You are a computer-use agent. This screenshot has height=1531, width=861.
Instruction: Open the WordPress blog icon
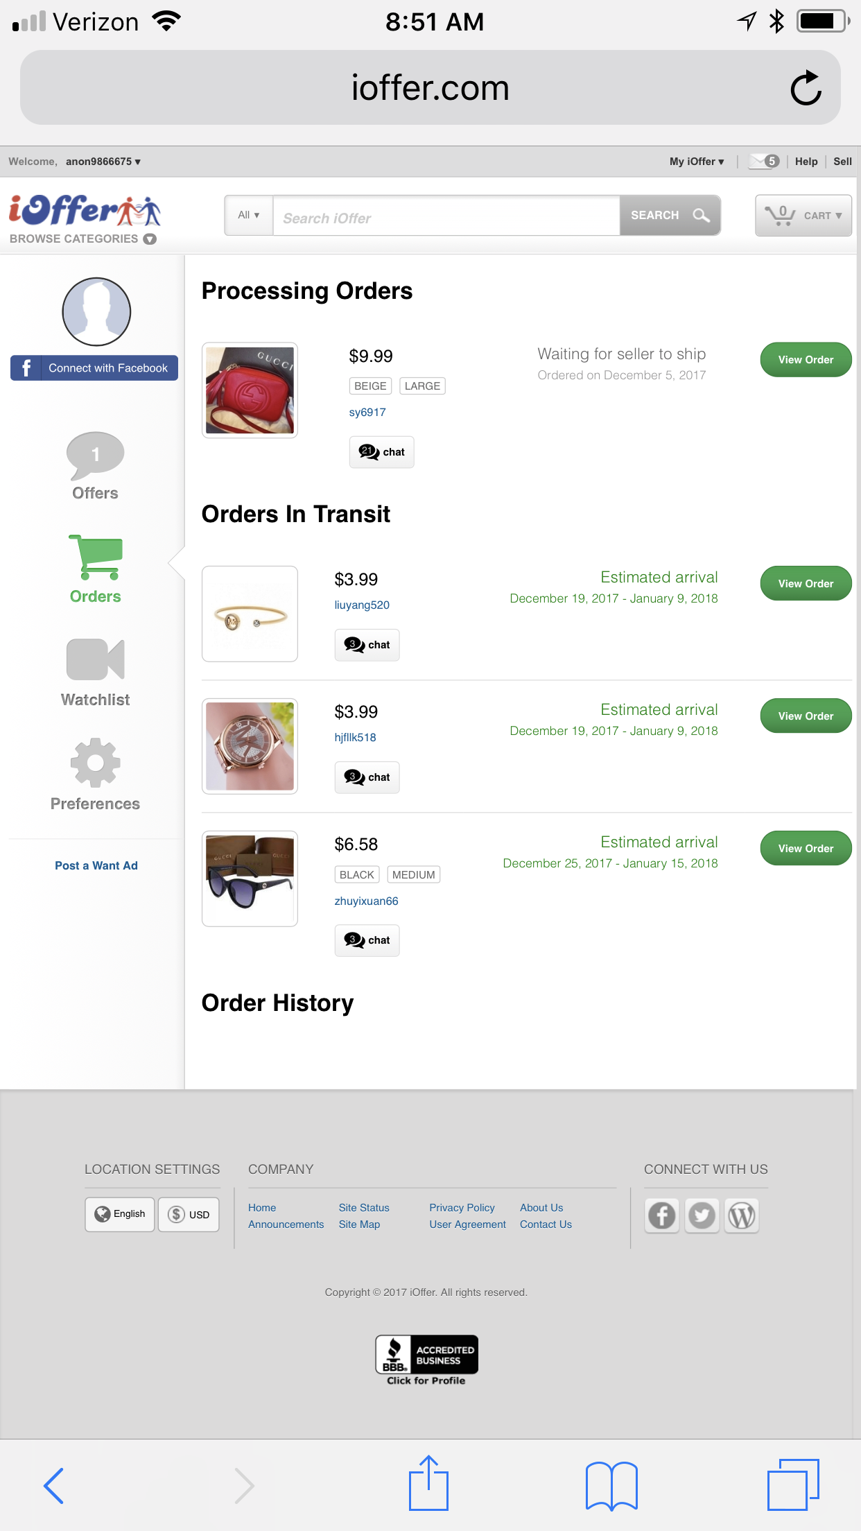click(x=742, y=1216)
